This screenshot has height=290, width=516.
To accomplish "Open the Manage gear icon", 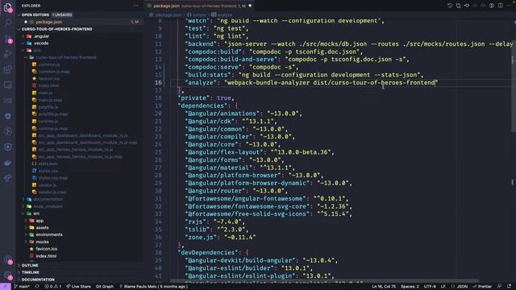I will point(8,275).
